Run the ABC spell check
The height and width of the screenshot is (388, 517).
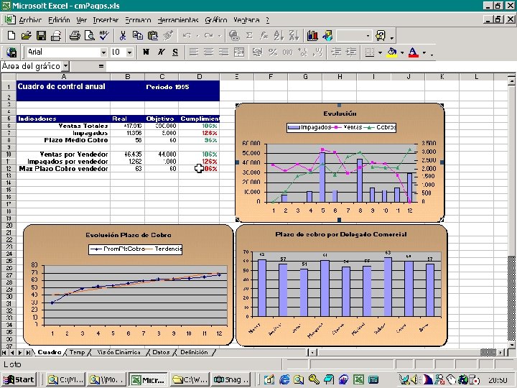(104, 35)
